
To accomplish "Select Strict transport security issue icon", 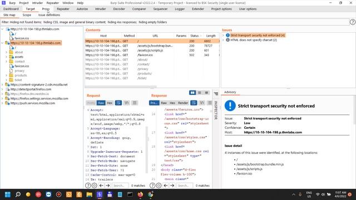I will coord(228,35).
